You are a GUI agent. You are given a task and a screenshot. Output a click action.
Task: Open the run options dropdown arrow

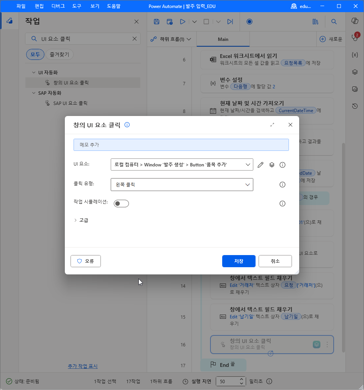pyautogui.click(x=195, y=22)
